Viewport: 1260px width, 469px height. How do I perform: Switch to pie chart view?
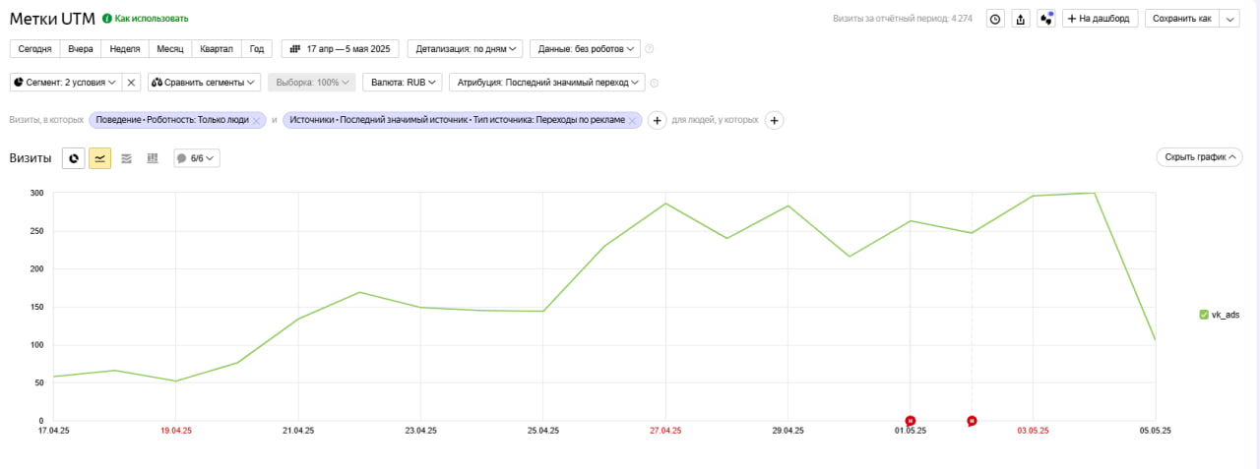click(73, 157)
